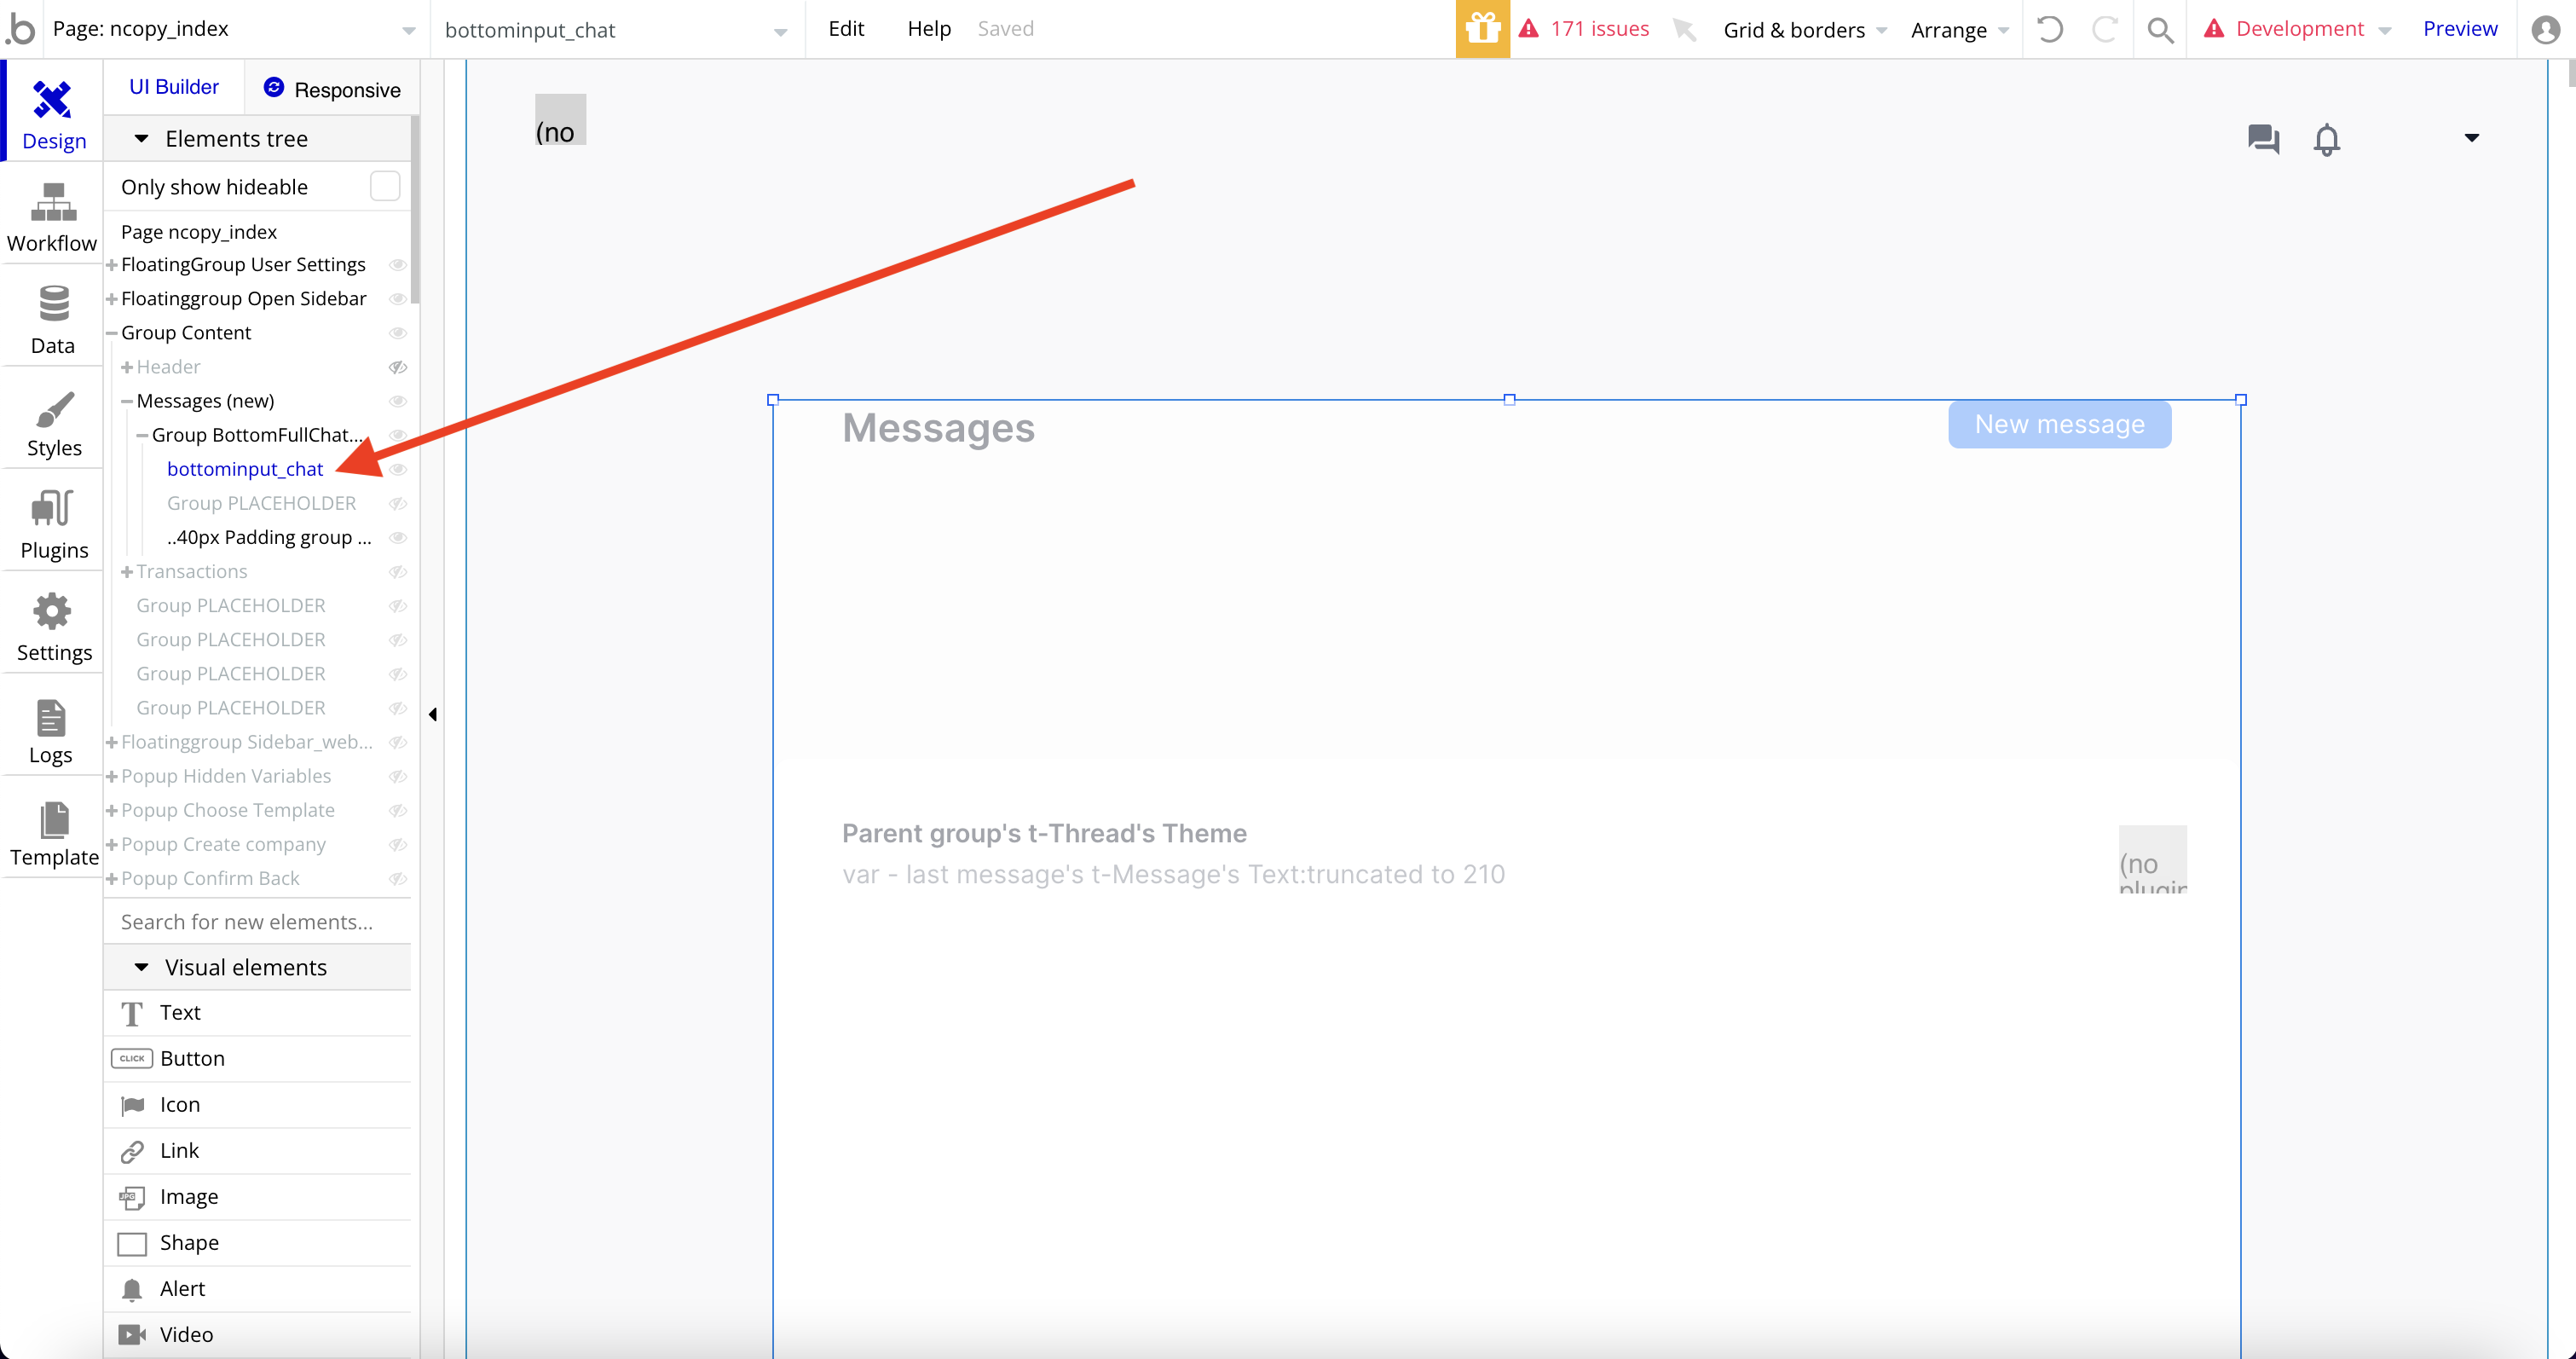Expand the Transactions tree group

click(127, 572)
